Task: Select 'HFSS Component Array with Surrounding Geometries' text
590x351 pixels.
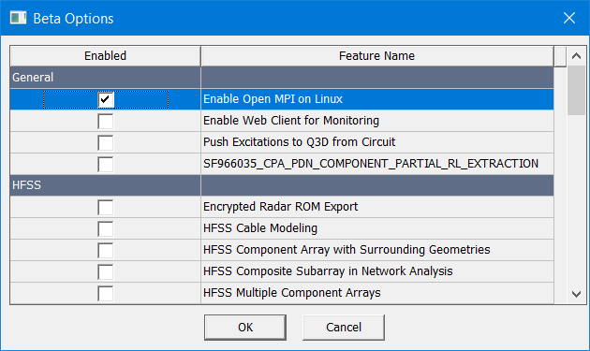Action: tap(347, 250)
